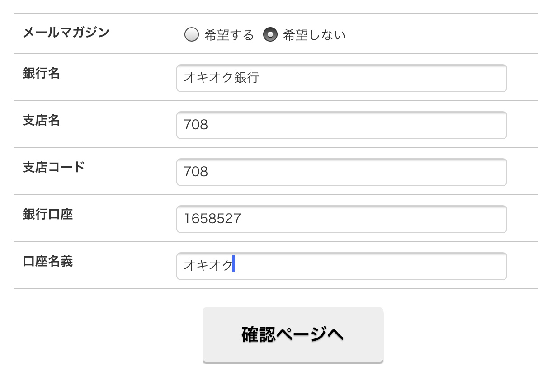This screenshot has height=390, width=538.
Task: Select the 希望する radio button
Action: (x=192, y=35)
